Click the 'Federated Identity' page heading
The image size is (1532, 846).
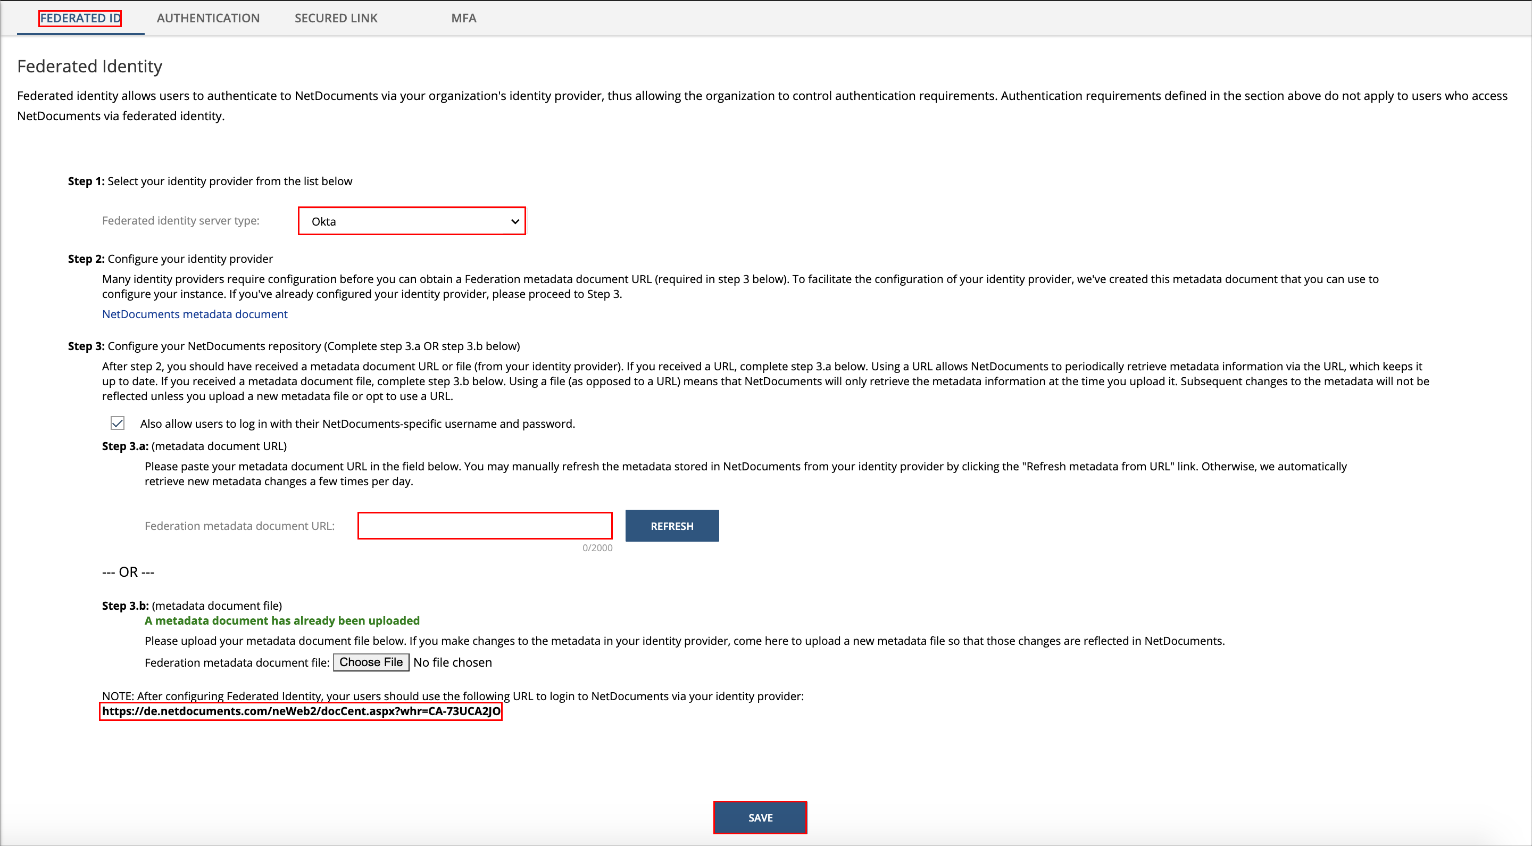[90, 66]
